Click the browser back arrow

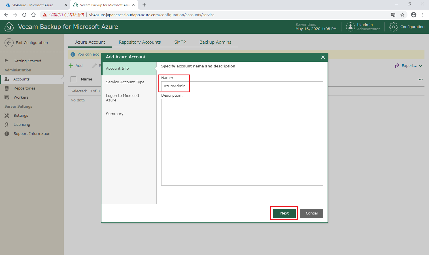click(x=6, y=15)
